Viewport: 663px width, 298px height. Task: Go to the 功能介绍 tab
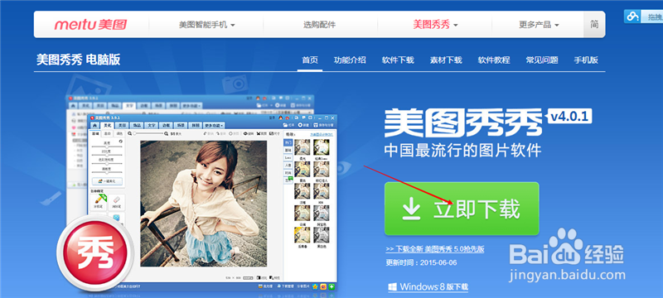[350, 60]
